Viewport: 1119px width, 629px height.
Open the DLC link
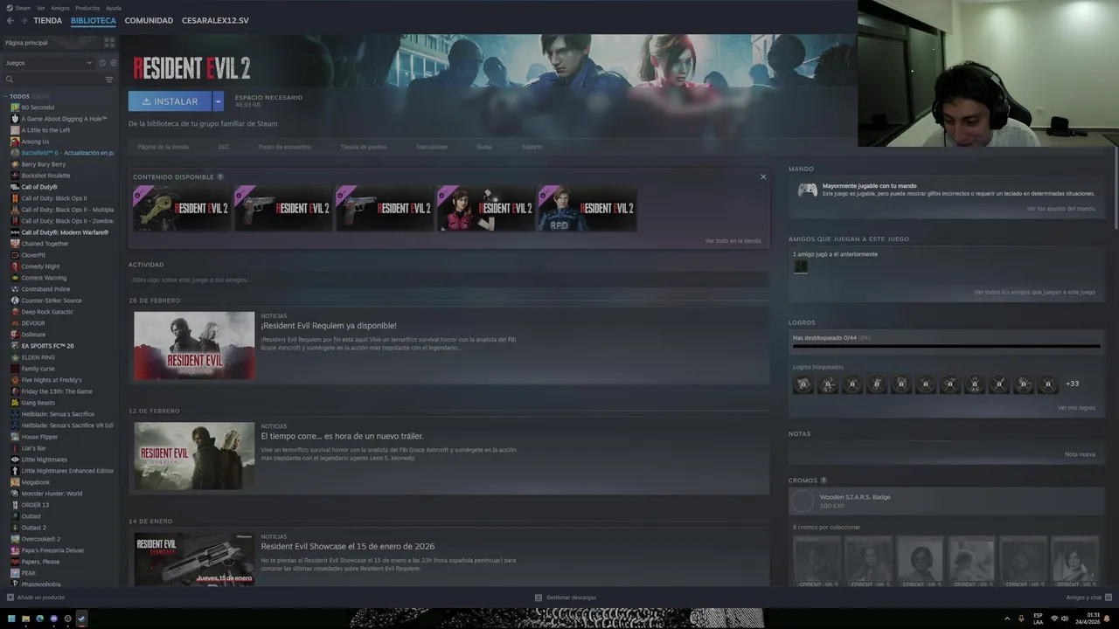point(224,147)
